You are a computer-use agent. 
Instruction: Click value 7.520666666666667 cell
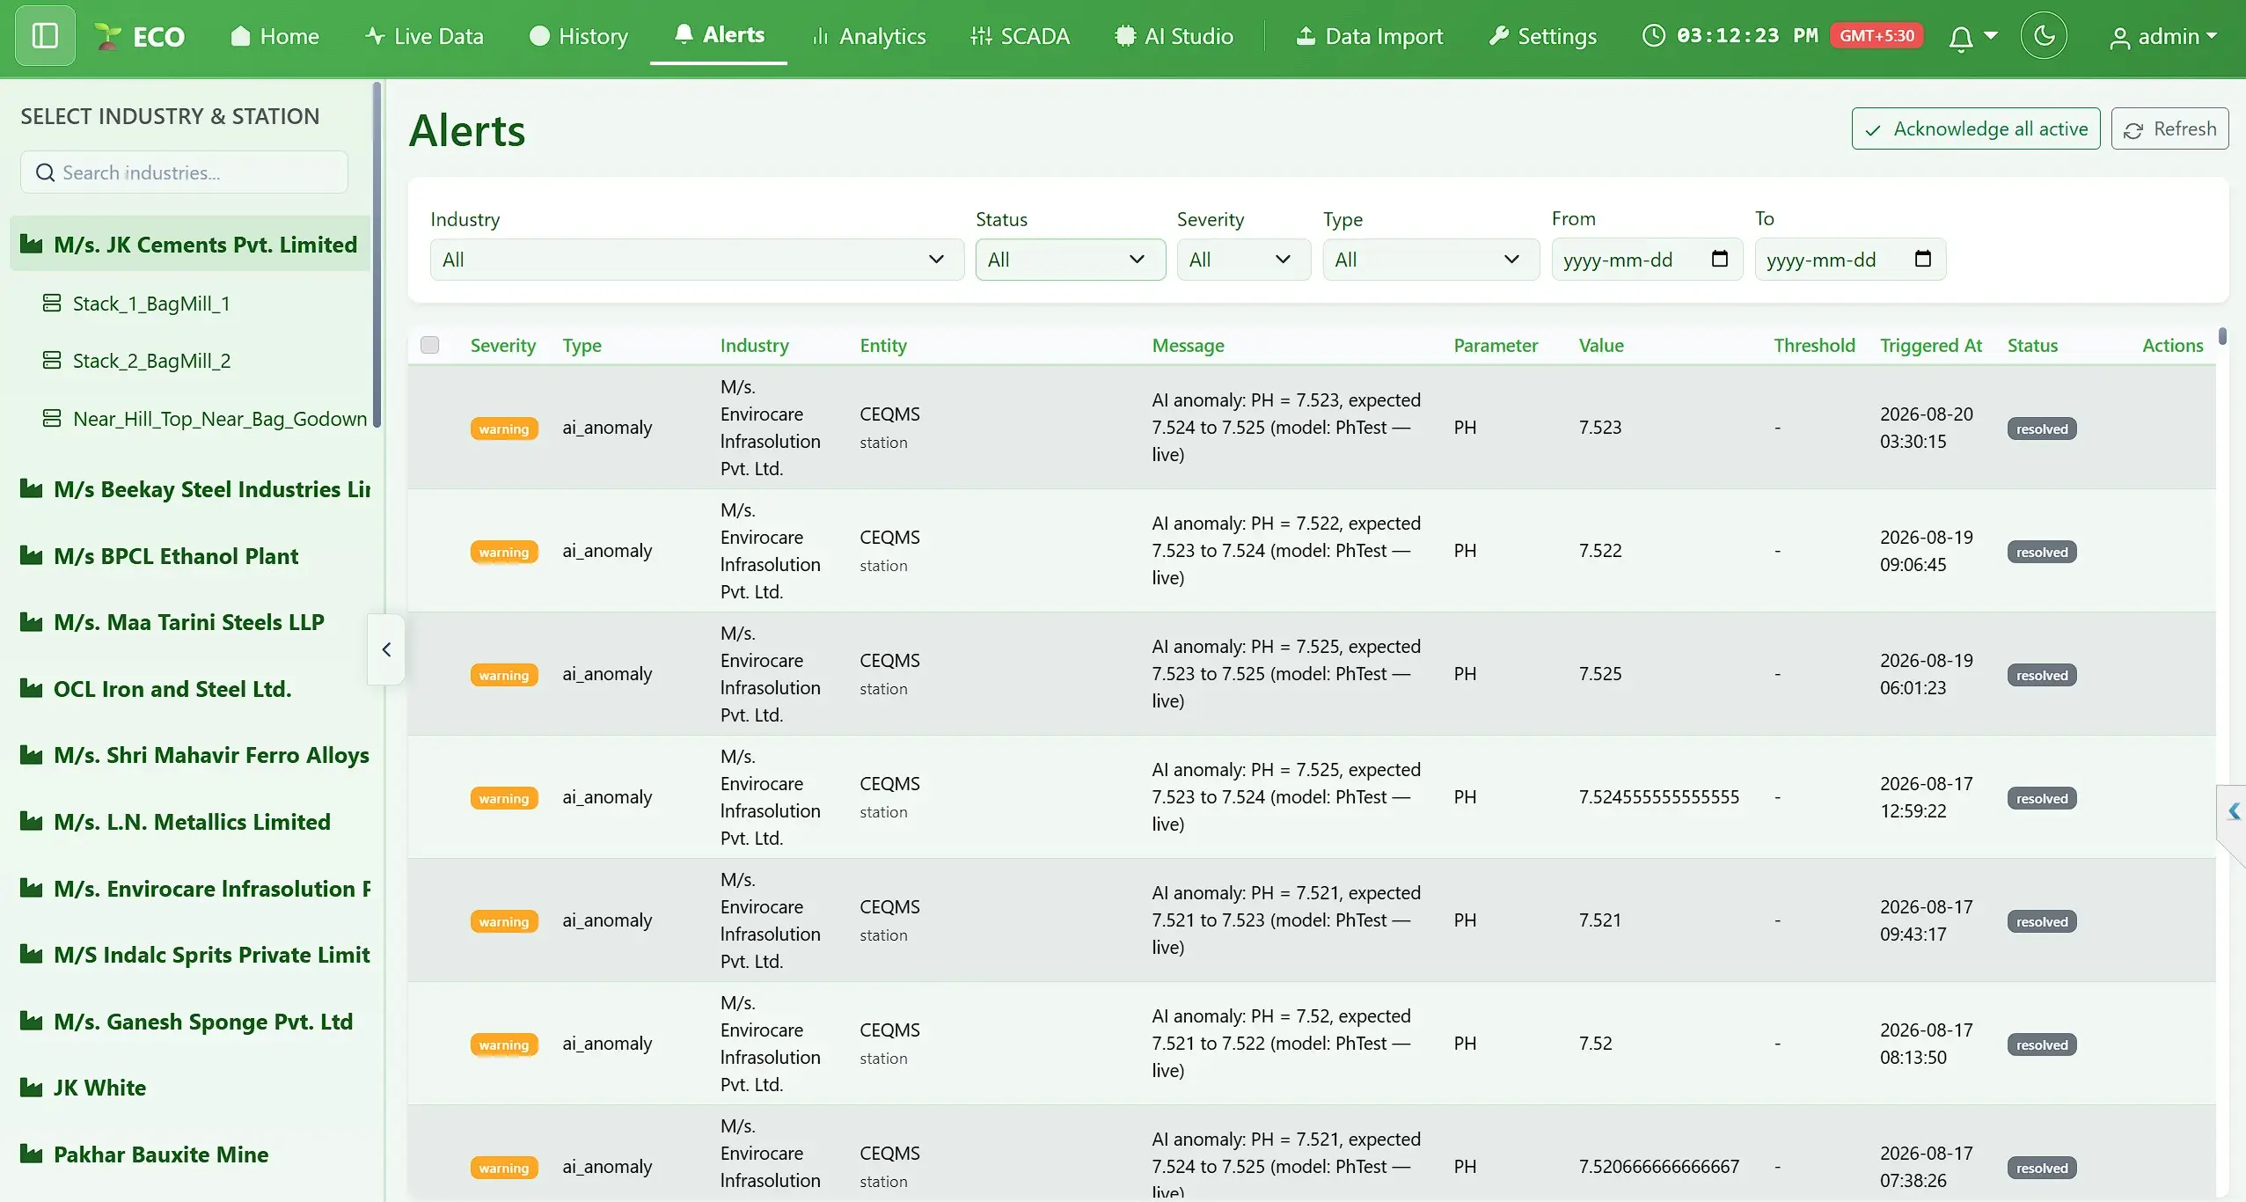pyautogui.click(x=1659, y=1167)
